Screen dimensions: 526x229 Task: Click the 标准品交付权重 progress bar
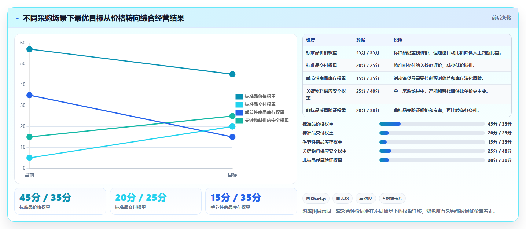(x=432, y=133)
